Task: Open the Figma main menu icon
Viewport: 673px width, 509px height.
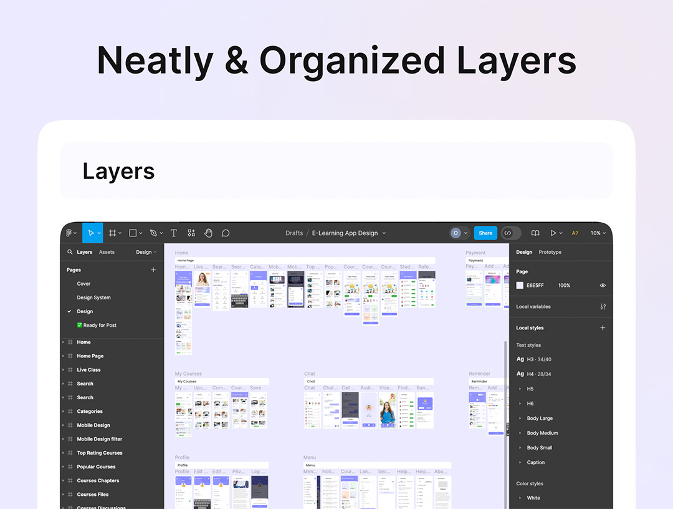Action: [x=70, y=233]
